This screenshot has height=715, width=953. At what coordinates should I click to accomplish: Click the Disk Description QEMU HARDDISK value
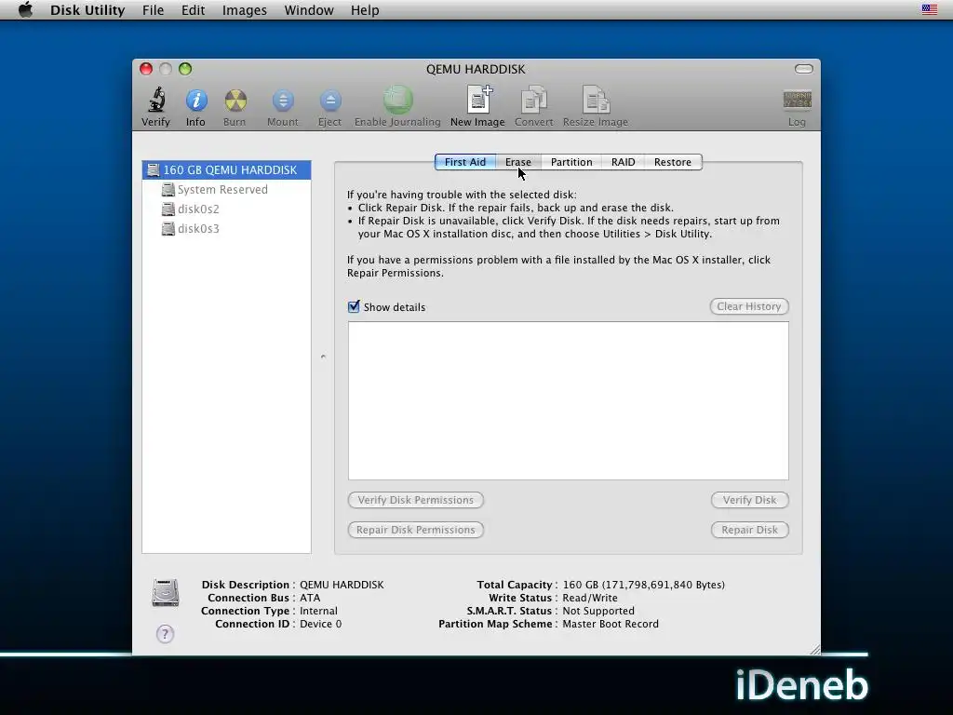click(342, 585)
